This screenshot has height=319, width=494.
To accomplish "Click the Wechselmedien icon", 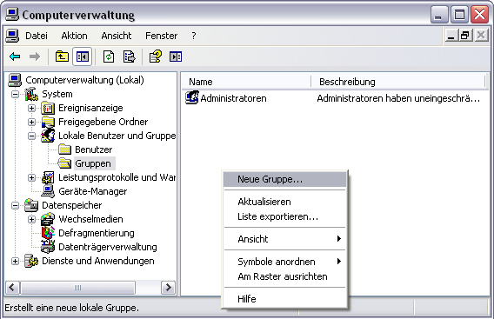I will tap(48, 219).
